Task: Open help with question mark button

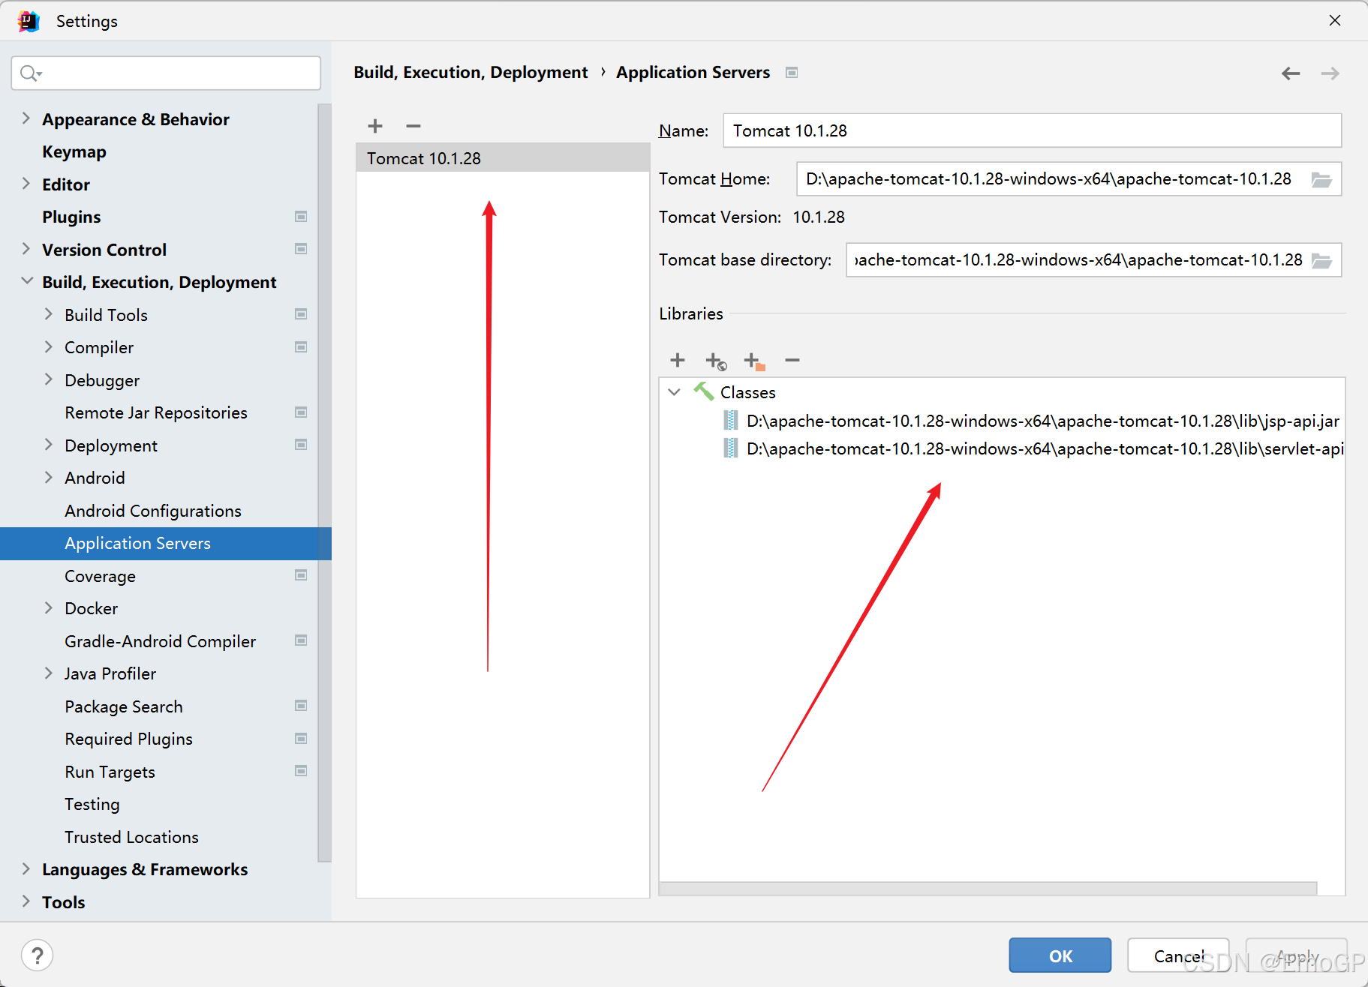Action: pyautogui.click(x=37, y=955)
